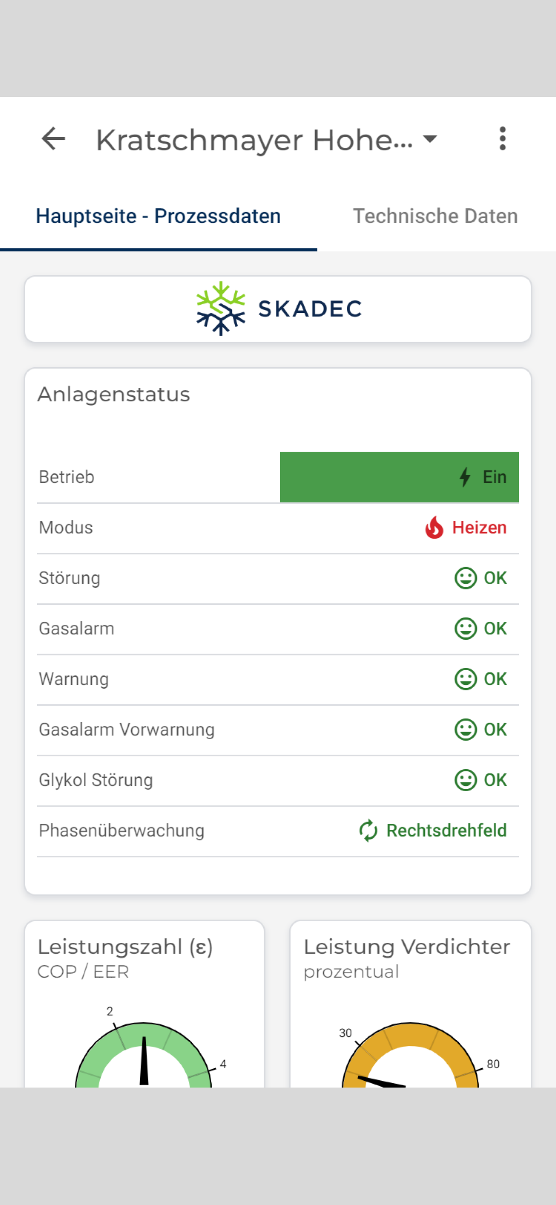Expand the Kratschmayer Hohe... dropdown arrow
Screen dimensions: 556x1205
click(x=429, y=139)
